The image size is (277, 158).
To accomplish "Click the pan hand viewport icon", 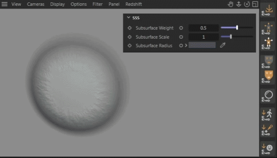I will coord(230,4).
